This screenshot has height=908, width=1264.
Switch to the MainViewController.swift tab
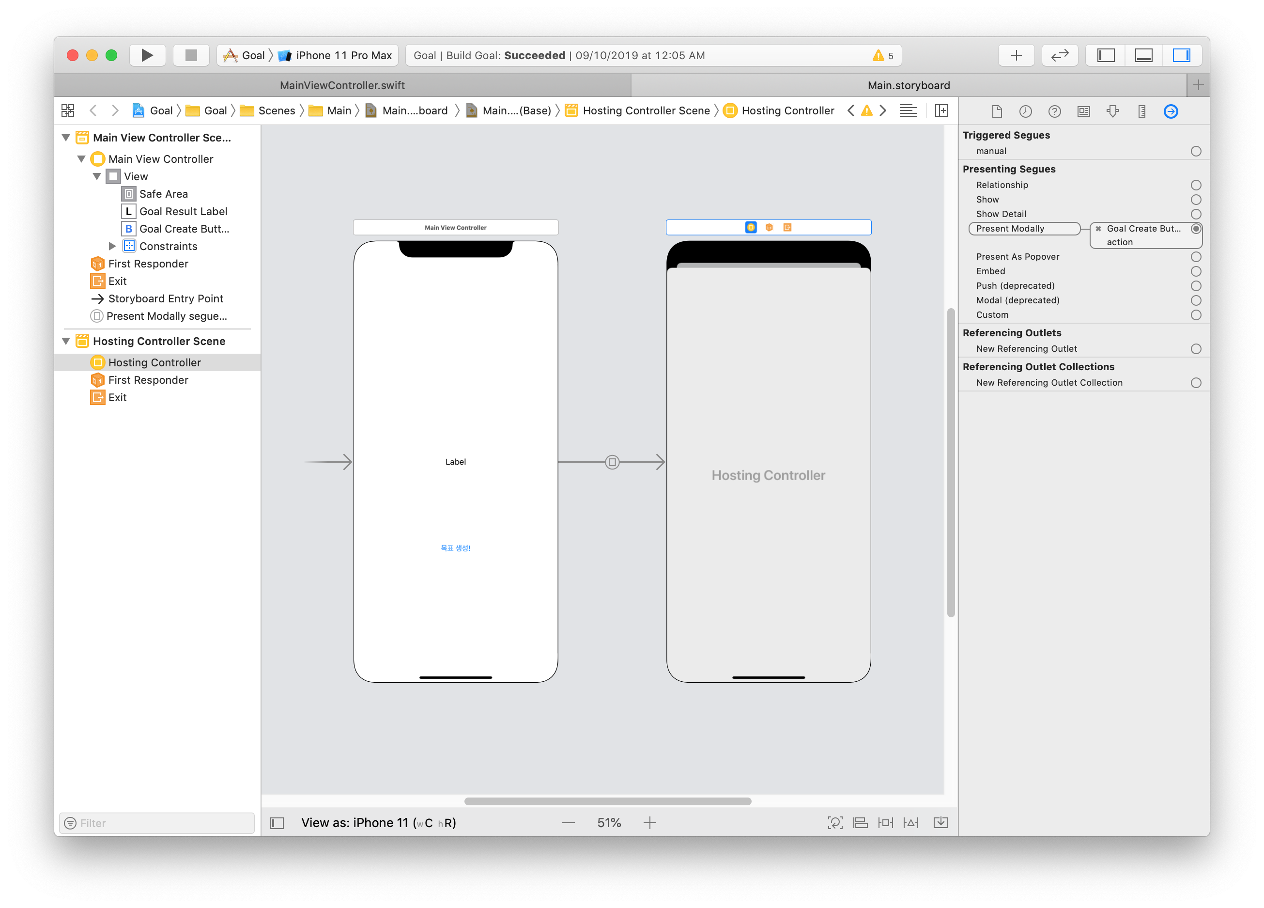coord(342,85)
